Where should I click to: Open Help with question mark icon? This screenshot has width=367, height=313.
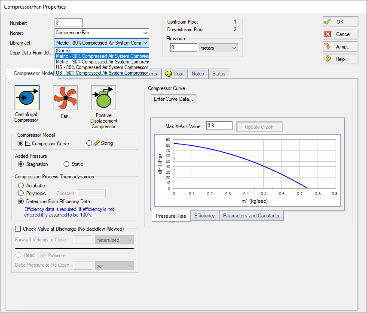(x=340, y=59)
